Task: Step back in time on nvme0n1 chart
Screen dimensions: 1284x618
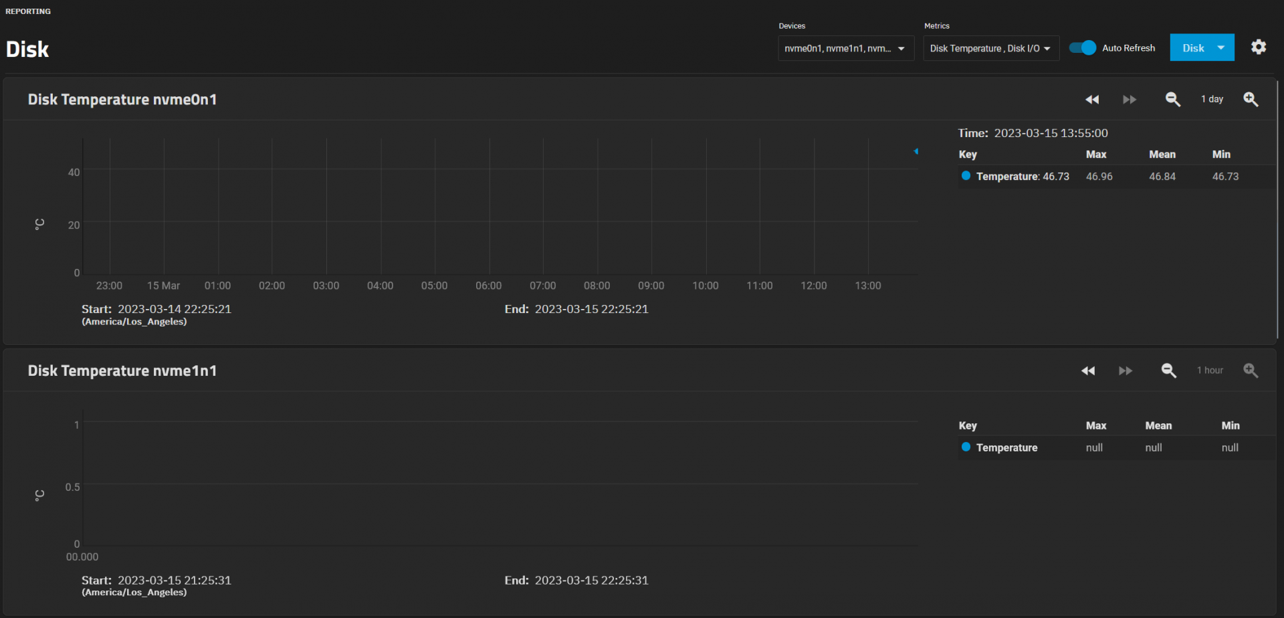Action: tap(1092, 100)
